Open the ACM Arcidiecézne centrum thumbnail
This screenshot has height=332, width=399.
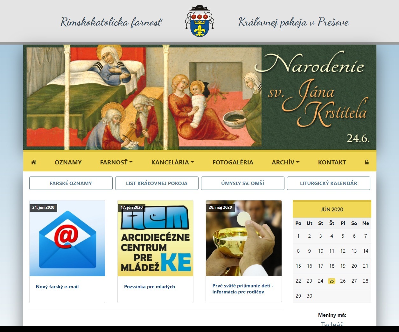point(155,238)
